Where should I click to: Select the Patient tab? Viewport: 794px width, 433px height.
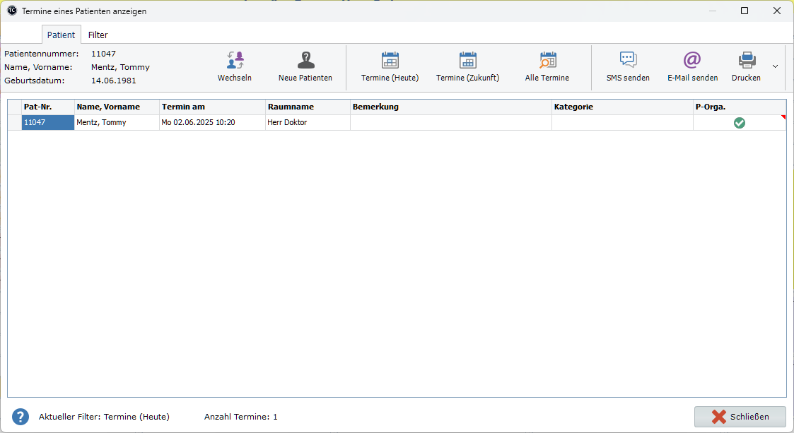pyautogui.click(x=61, y=35)
